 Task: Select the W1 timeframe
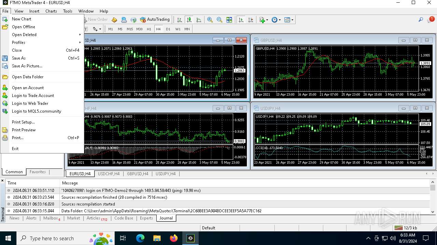click(178, 29)
